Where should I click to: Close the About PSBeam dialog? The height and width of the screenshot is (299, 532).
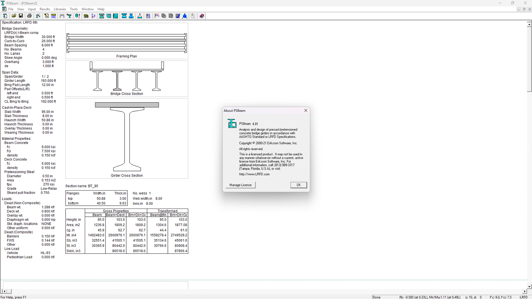pyautogui.click(x=306, y=110)
